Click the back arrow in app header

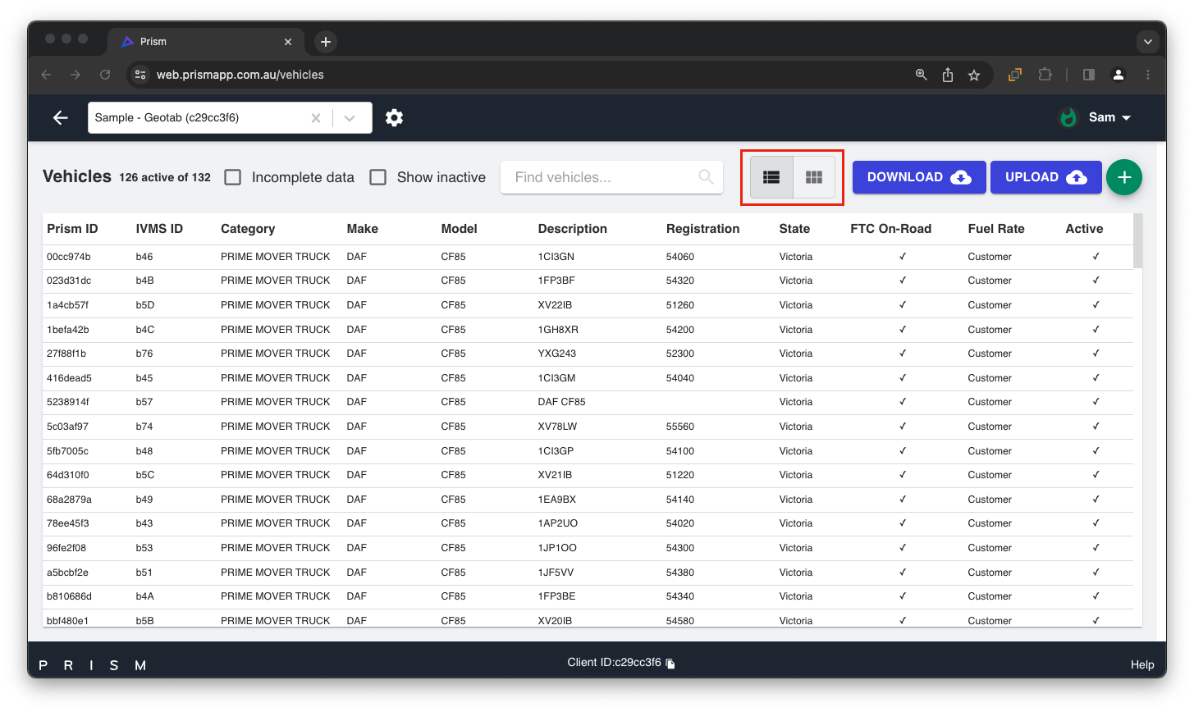click(x=61, y=118)
